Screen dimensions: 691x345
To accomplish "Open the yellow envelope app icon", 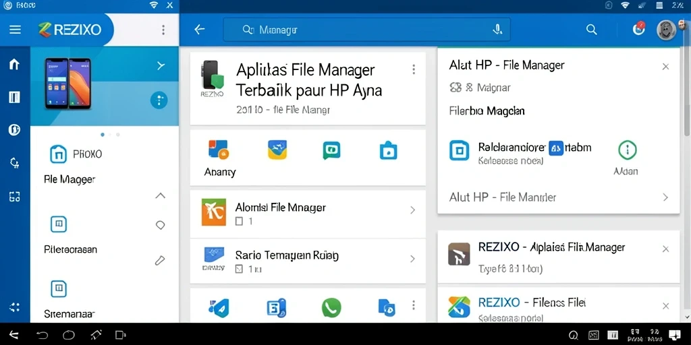I will (x=277, y=150).
